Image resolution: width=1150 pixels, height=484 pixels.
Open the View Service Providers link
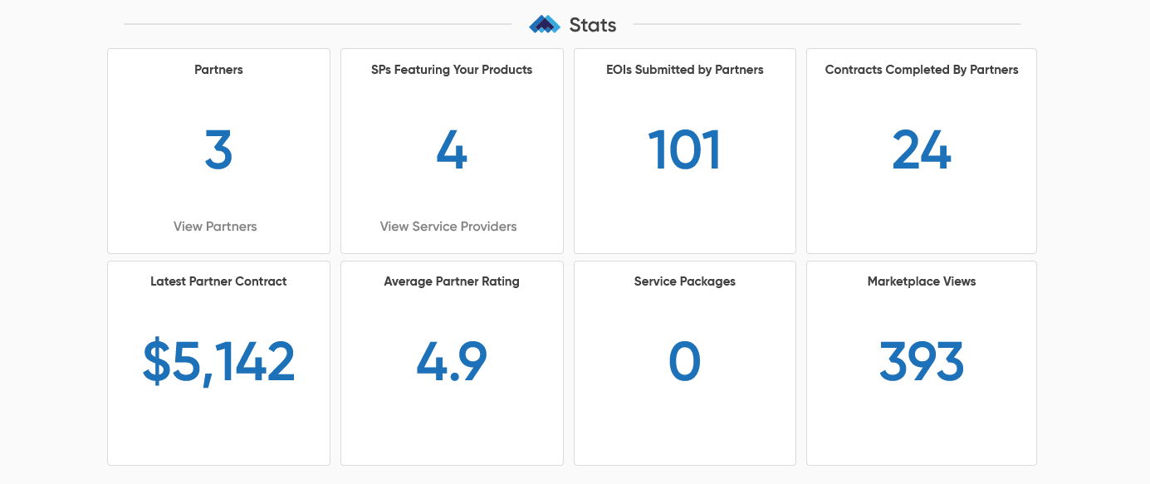448,226
